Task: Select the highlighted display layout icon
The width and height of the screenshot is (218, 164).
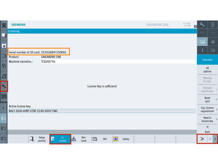Action: [x=3, y=118]
